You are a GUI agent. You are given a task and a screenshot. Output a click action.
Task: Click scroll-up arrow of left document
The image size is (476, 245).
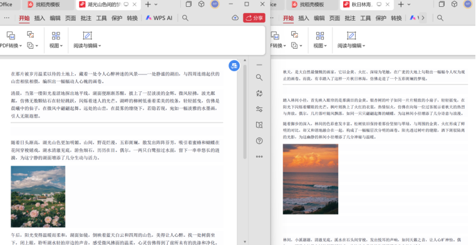pos(245,61)
